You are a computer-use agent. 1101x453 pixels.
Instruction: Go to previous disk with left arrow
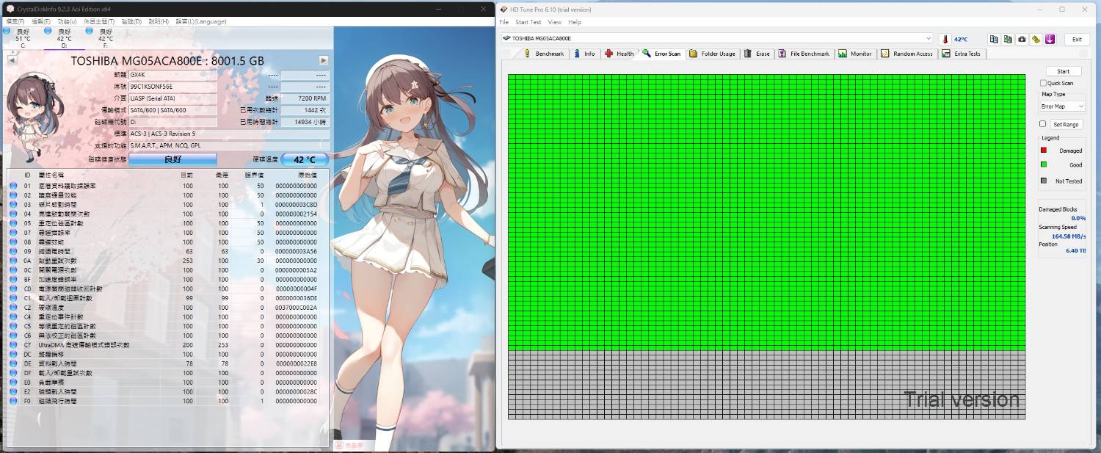pos(12,60)
